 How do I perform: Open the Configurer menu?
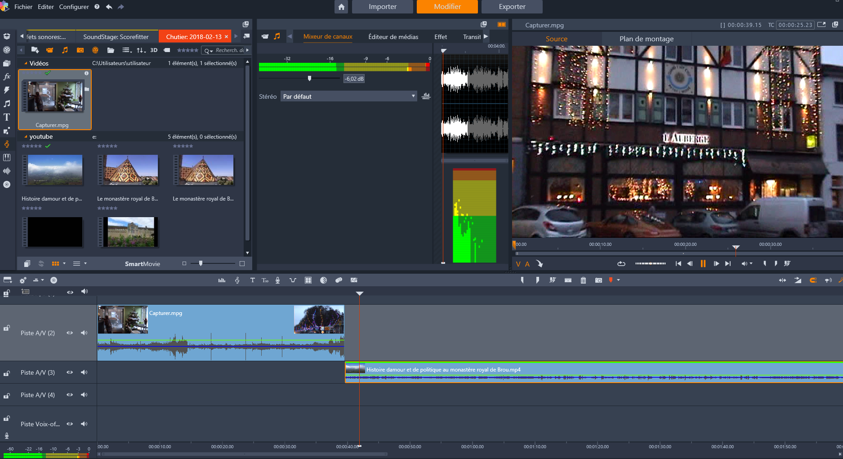click(x=74, y=7)
